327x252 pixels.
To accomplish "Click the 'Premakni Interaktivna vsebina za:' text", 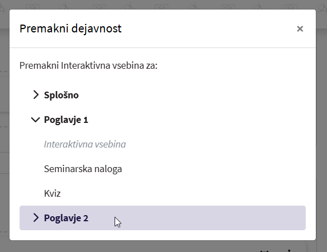I will (88, 65).
